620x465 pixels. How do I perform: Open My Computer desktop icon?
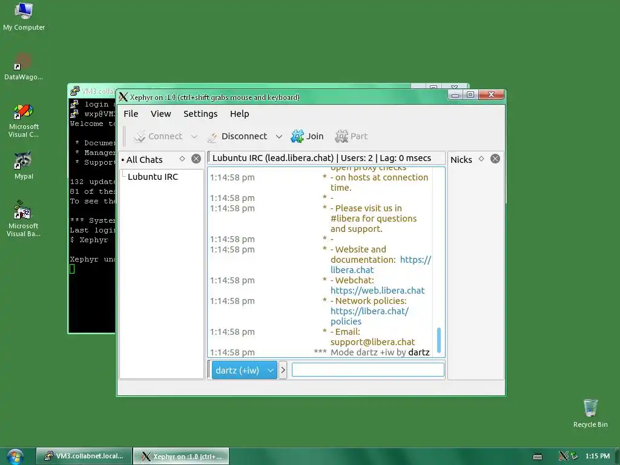[x=24, y=16]
